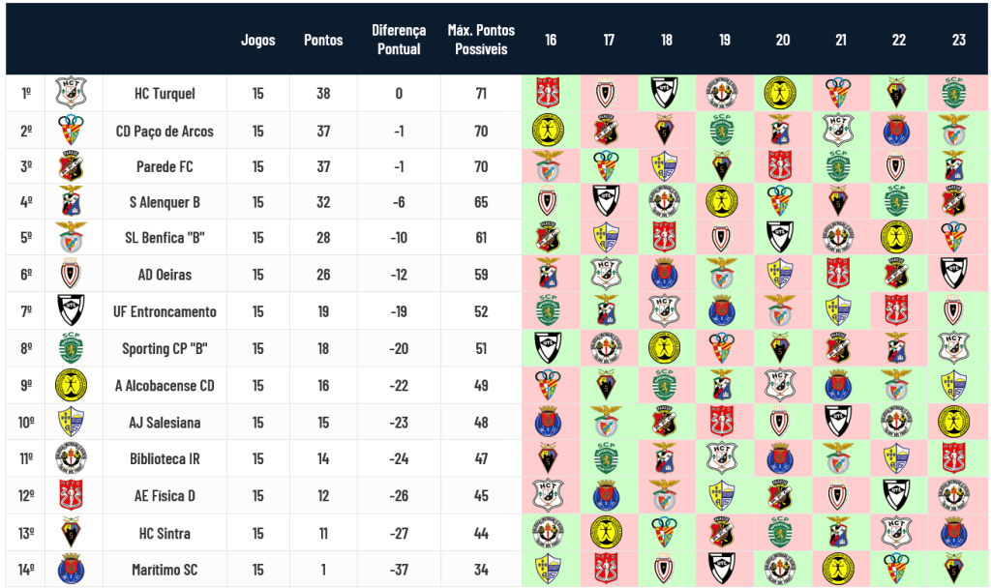This screenshot has height=588, width=991.
Task: Click SL Benfica "B" eagle crest in row 5
Action: 71,238
